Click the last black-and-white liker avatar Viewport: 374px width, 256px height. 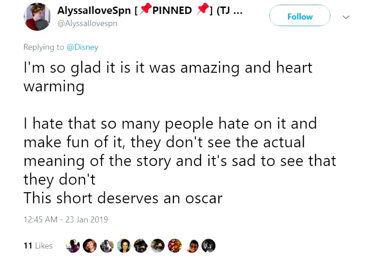209,245
